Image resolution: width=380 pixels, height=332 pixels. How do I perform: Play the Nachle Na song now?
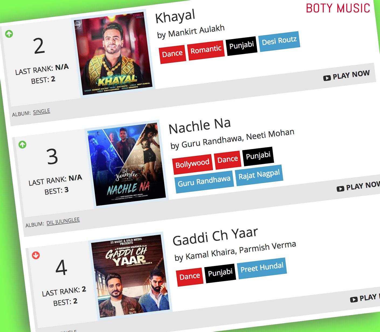click(358, 186)
